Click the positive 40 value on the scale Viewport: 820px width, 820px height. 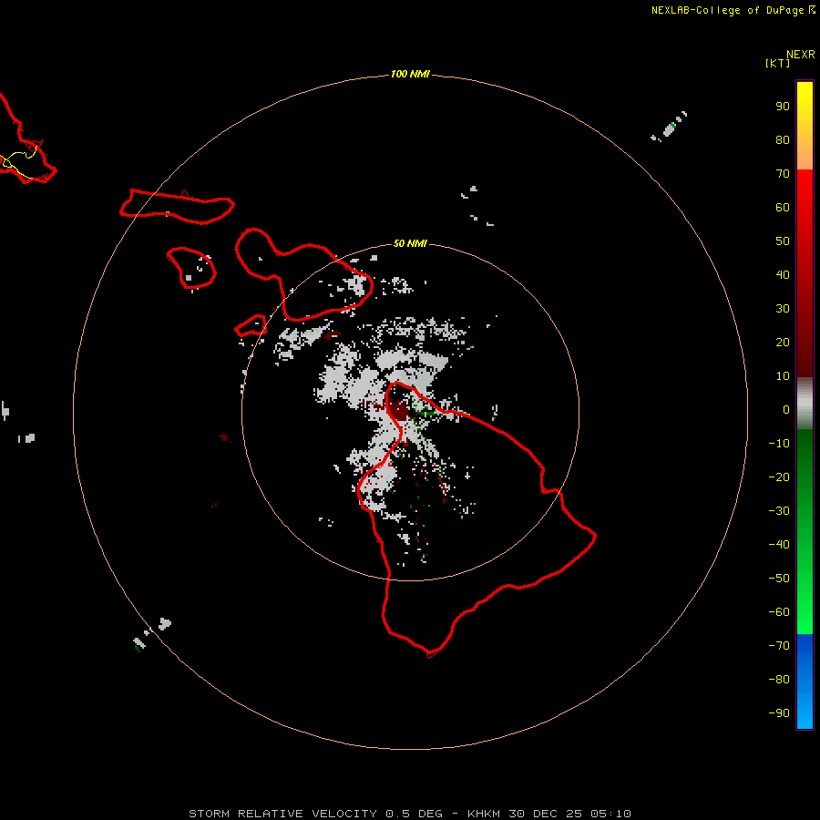coord(783,274)
